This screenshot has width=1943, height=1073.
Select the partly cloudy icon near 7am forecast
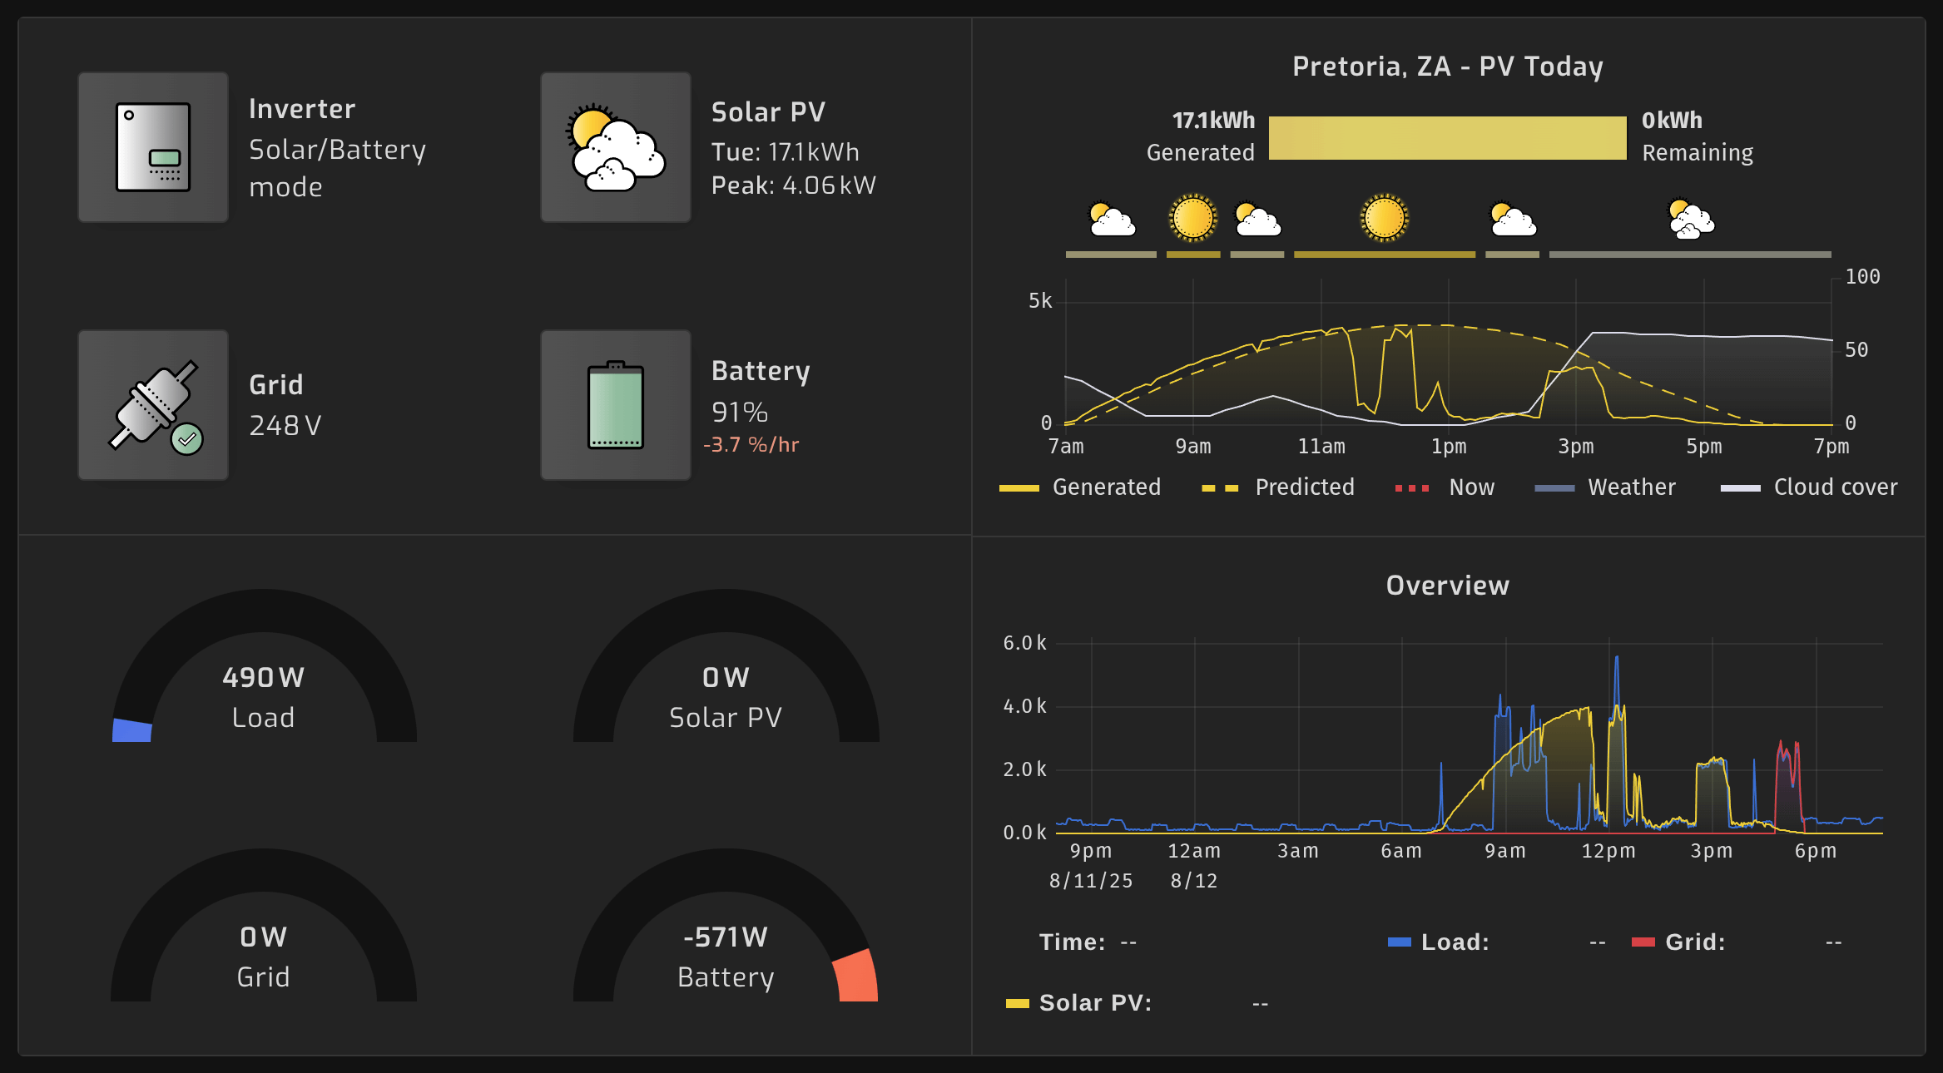pos(1112,218)
